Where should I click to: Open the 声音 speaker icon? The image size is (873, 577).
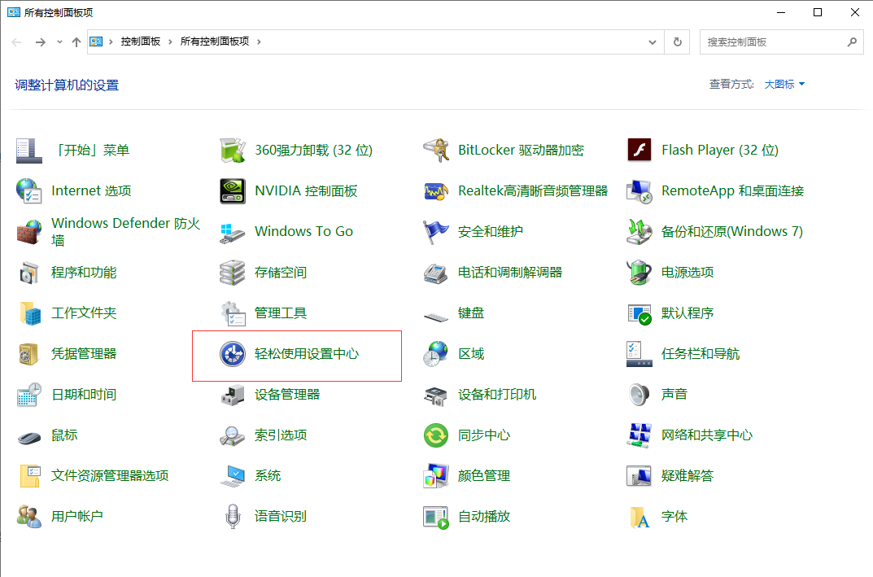tap(639, 395)
